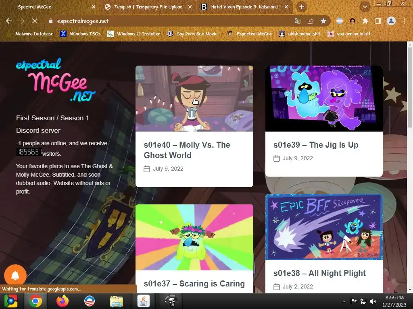Open s01e40 Molly Vs. The Ghost World title
The width and height of the screenshot is (413, 309).
[187, 150]
